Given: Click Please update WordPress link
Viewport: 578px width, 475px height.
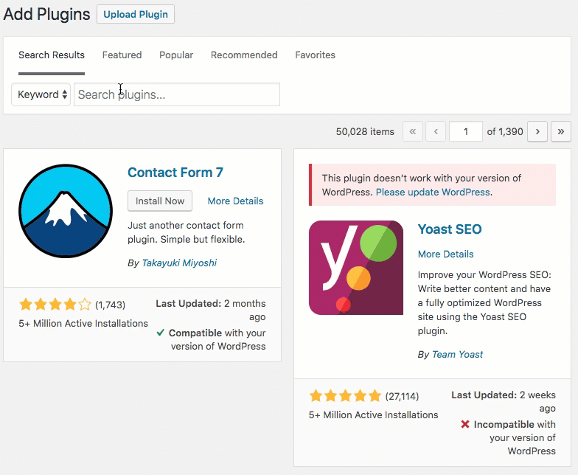Looking at the screenshot, I should point(433,192).
